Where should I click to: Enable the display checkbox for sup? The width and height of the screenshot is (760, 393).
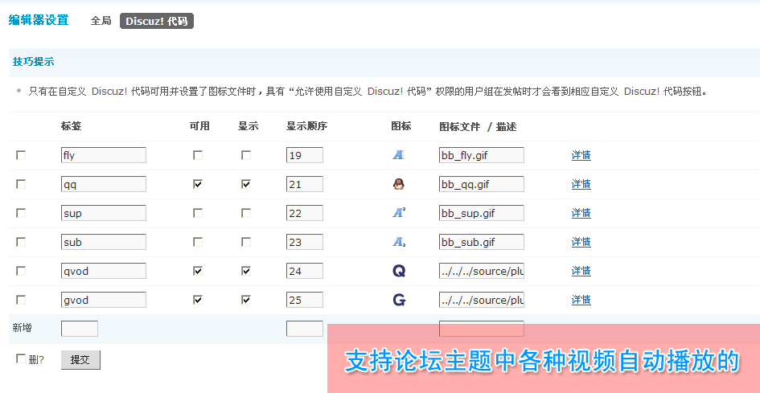coord(246,213)
